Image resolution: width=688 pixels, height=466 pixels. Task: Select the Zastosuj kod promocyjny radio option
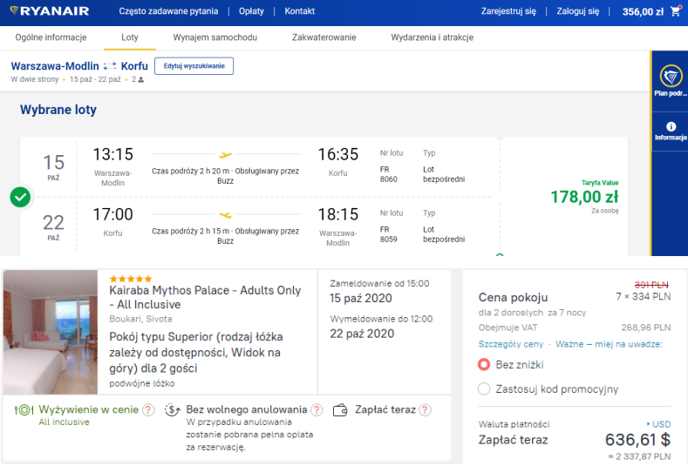click(x=484, y=389)
